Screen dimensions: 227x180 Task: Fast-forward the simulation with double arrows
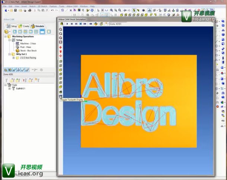(x=85, y=24)
